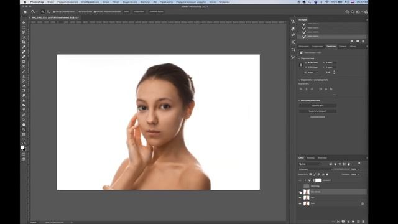Filter layers by adjustment layers icon
This screenshot has height=224, width=398.
coord(335,164)
